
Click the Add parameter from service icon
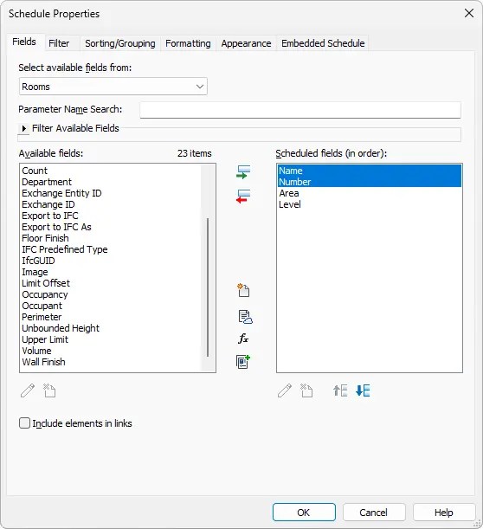coord(245,317)
